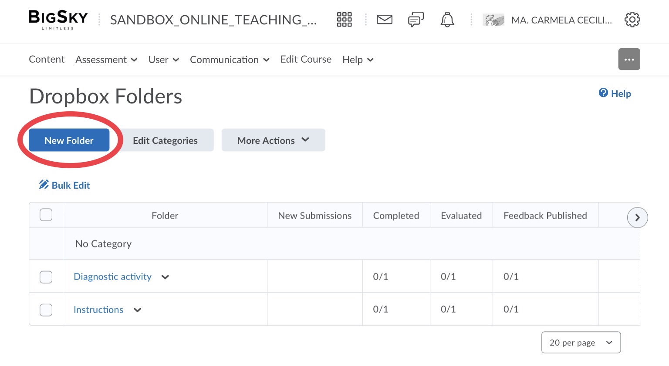This screenshot has width=669, height=366.
Task: Open subscription alerts chat icon
Action: click(x=416, y=20)
